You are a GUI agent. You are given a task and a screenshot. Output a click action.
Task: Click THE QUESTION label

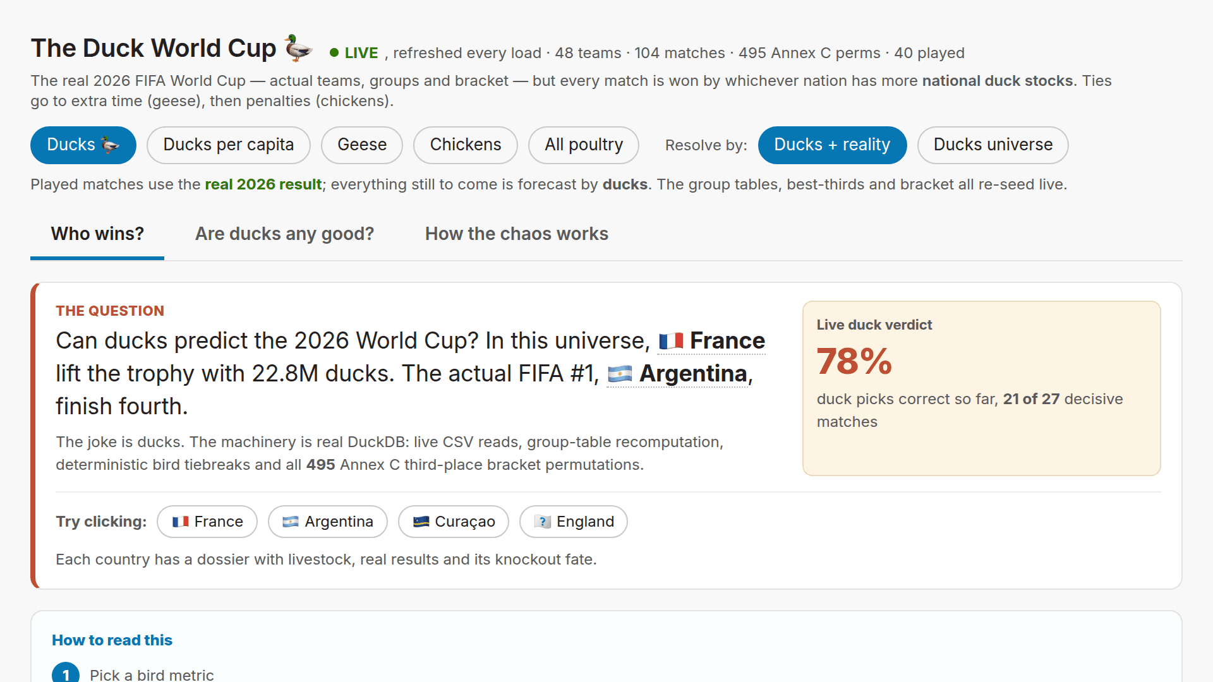[110, 311]
